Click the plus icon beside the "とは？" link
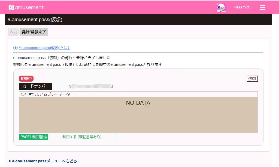279x167 pixels. pos(16,48)
